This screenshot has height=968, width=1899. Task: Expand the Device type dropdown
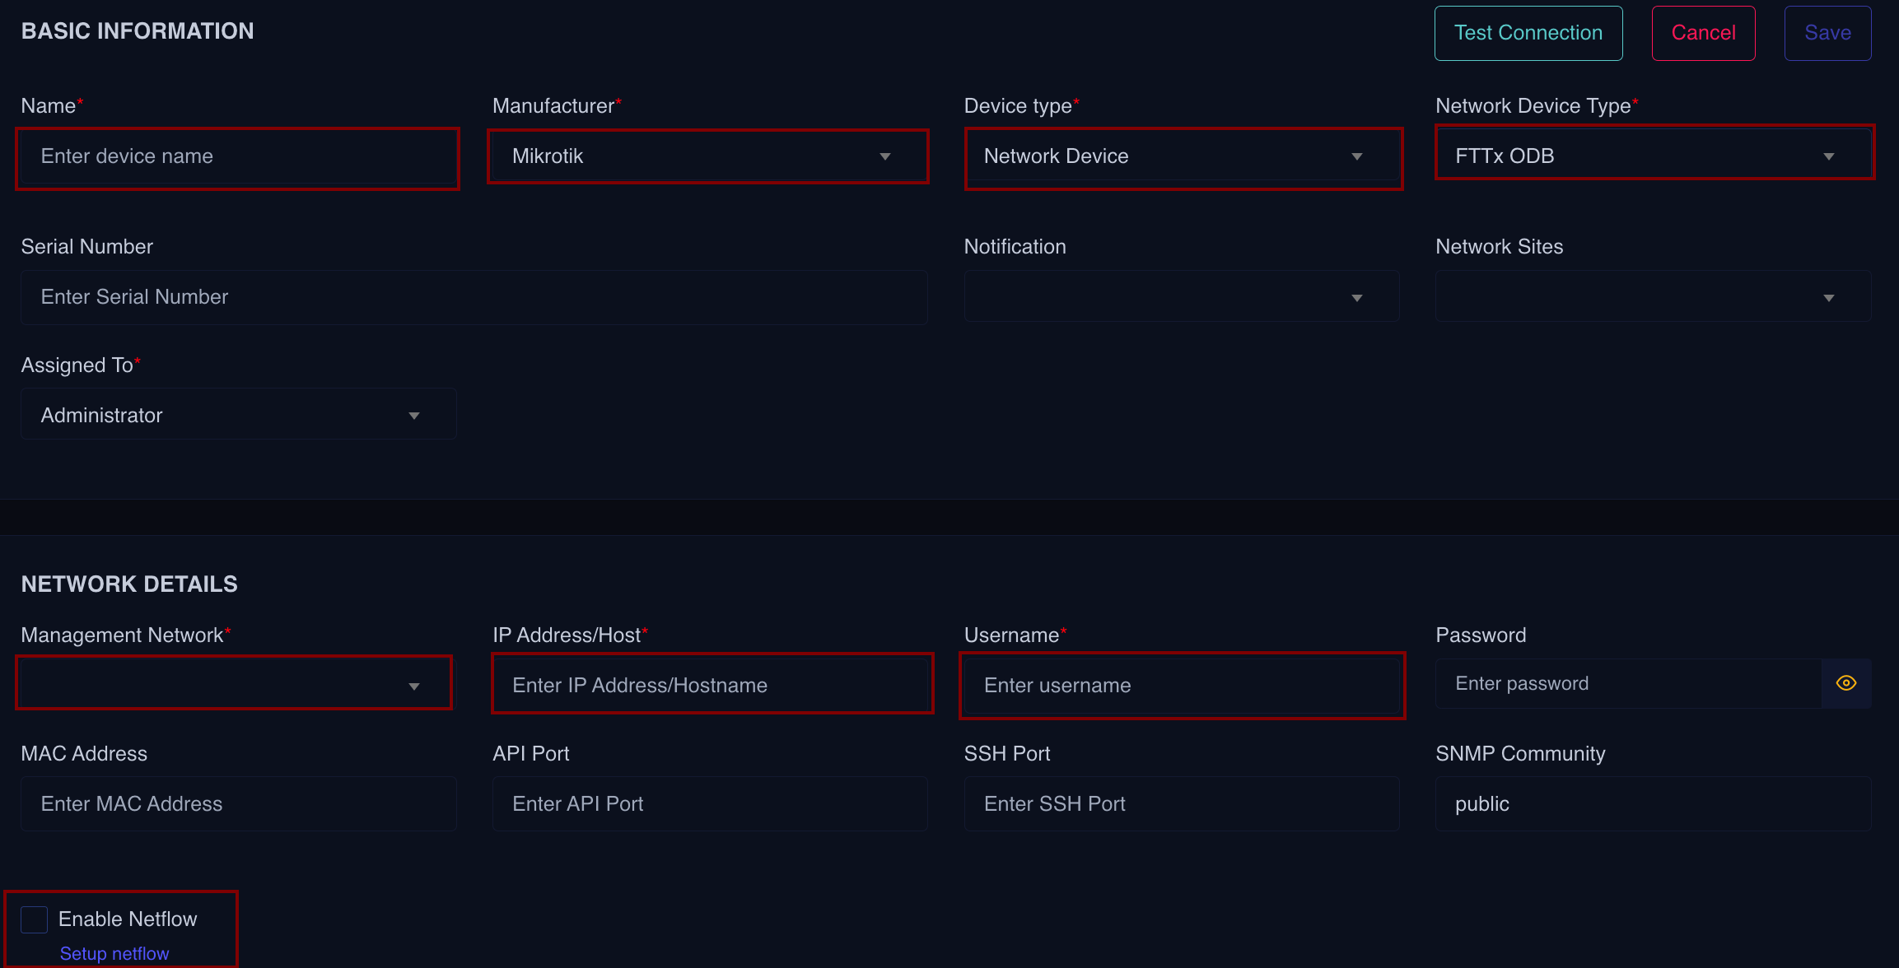[1183, 156]
